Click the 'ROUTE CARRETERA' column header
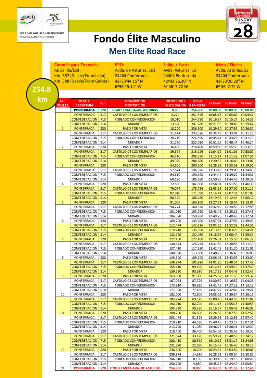Screen dimensions: 267x378 (84, 103)
